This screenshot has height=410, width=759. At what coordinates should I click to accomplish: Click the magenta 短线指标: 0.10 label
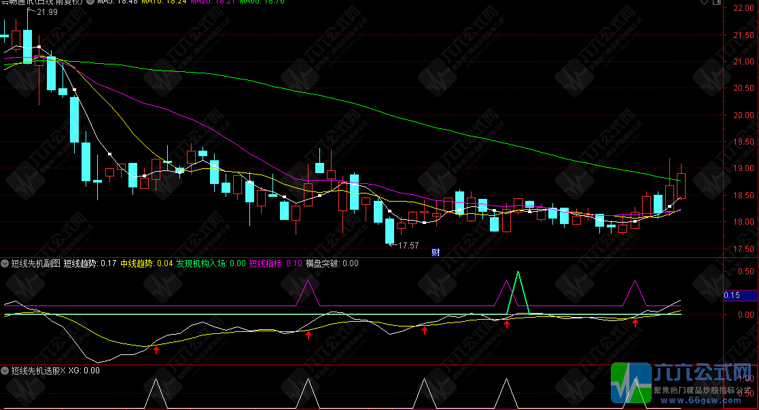(x=275, y=263)
